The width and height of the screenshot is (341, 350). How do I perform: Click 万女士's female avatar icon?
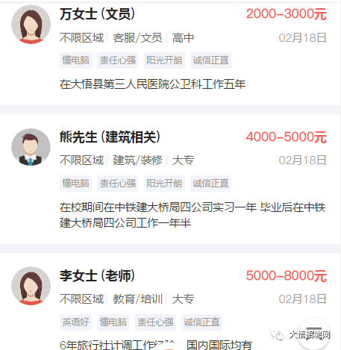(31, 25)
